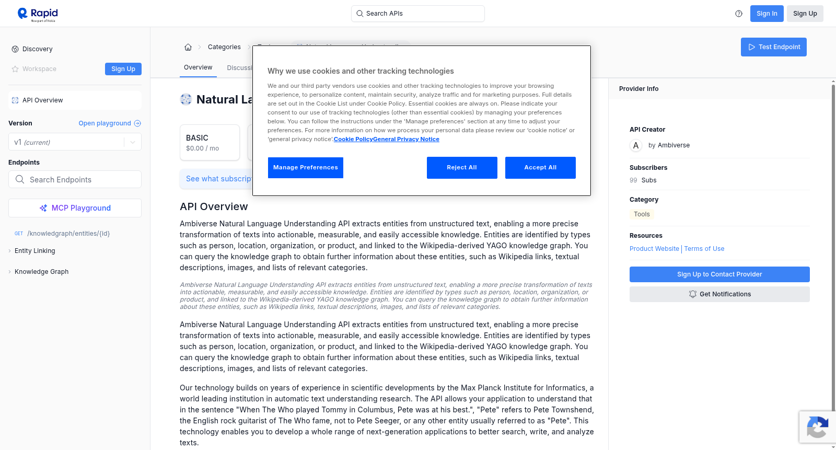Image resolution: width=836 pixels, height=450 pixels.
Task: Open the help question mark icon
Action: tap(739, 14)
